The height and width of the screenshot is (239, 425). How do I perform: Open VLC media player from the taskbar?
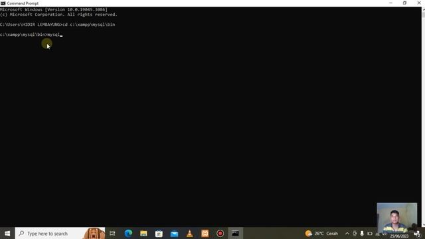[189, 233]
